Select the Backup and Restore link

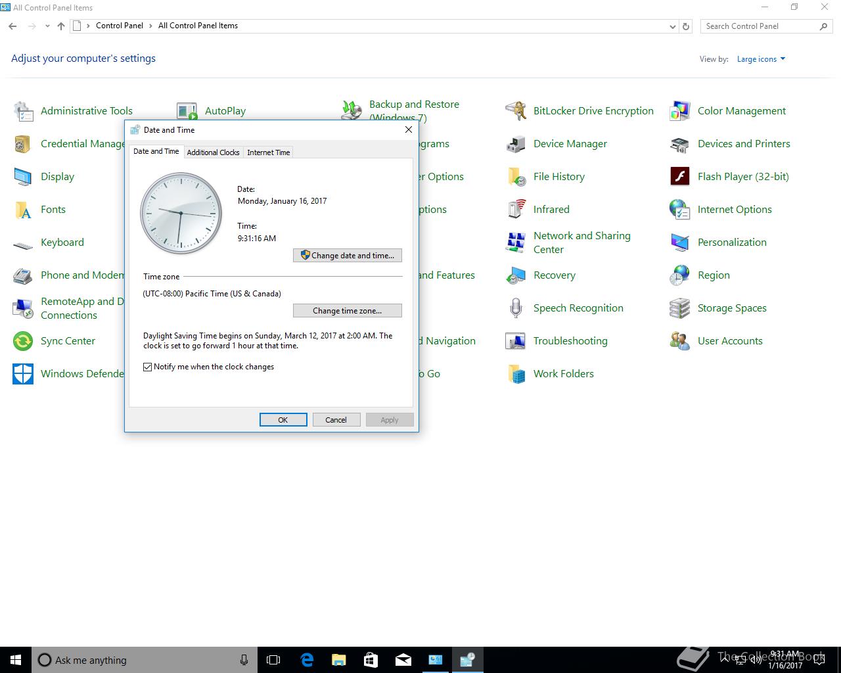coord(414,111)
